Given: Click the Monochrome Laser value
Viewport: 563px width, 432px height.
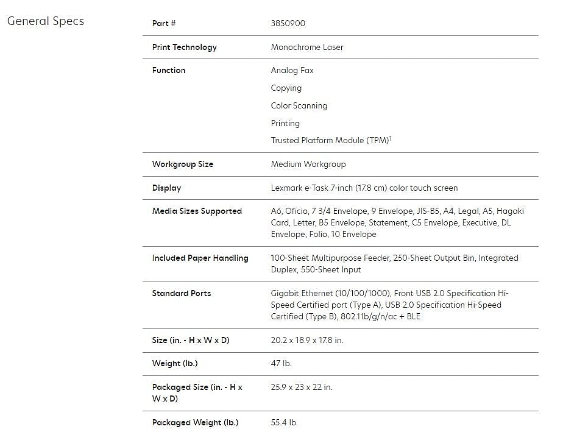Looking at the screenshot, I should tap(307, 47).
